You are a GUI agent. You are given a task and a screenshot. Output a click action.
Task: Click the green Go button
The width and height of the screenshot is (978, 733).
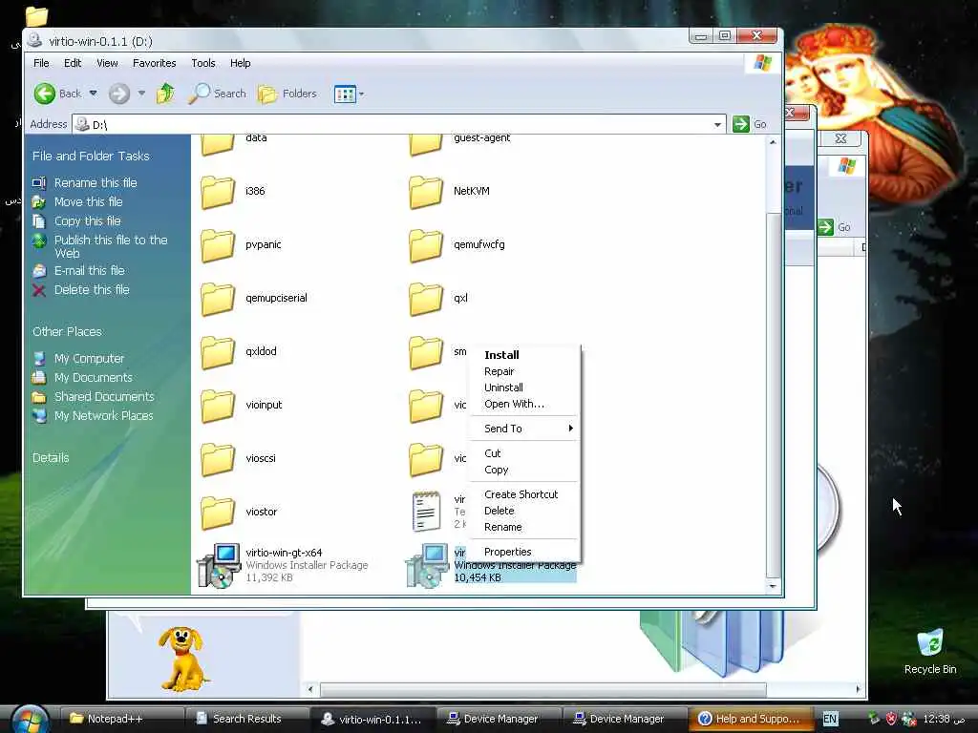click(x=750, y=124)
